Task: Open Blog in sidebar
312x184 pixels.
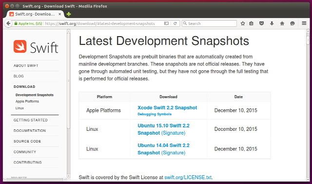Action: [19, 76]
